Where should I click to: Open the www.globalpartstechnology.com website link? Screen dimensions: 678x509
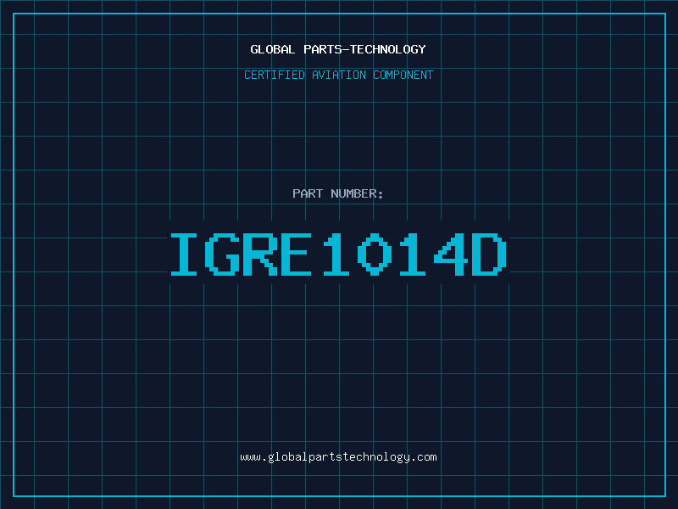(338, 457)
